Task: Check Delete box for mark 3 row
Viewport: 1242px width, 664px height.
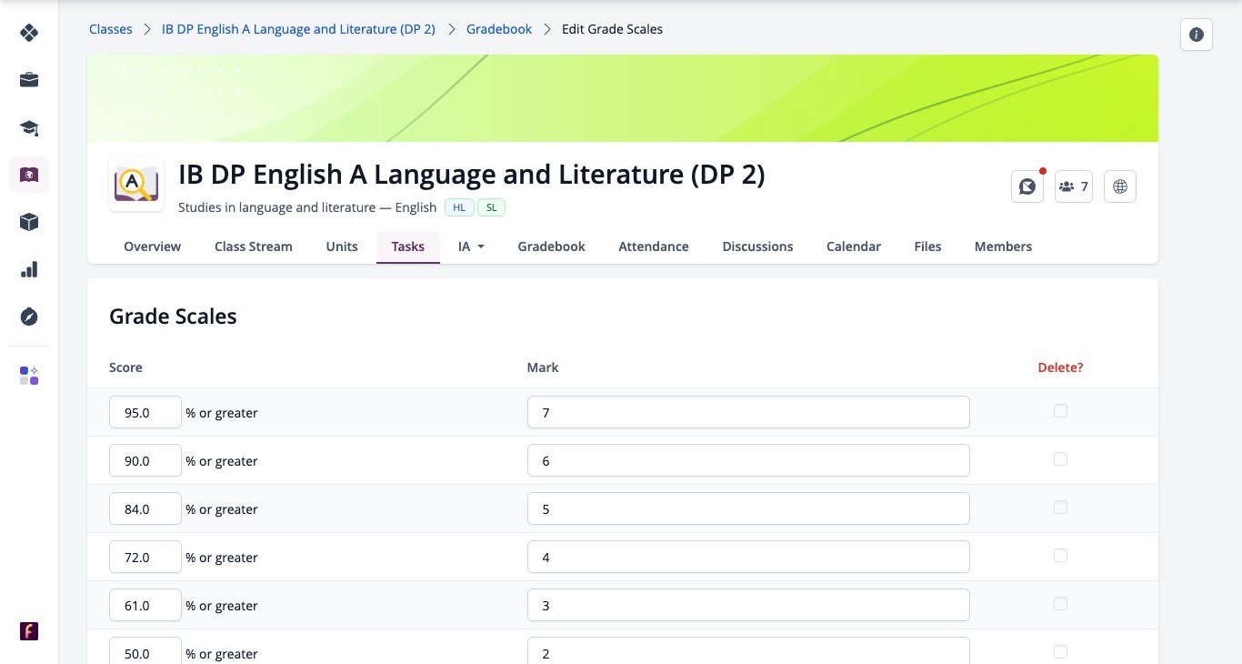Action: (1060, 604)
